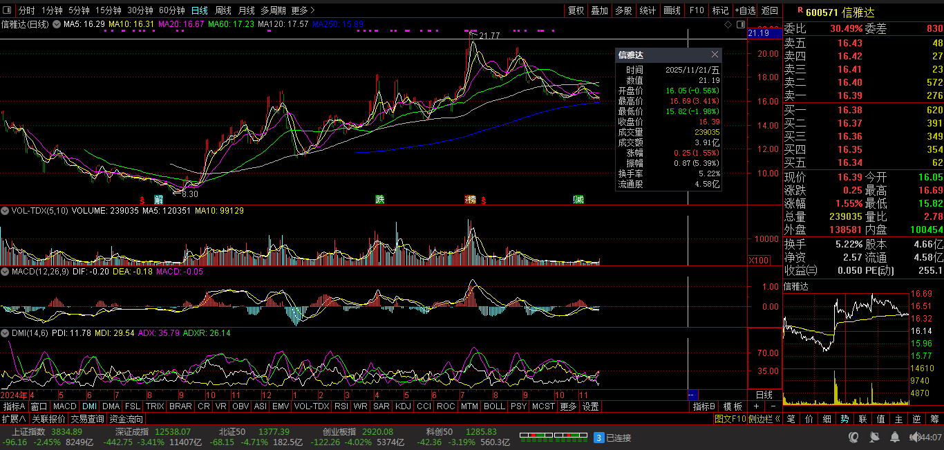The height and width of the screenshot is (450, 944).
Task: Open the 扩展∧ expander
Action: pyautogui.click(x=14, y=419)
